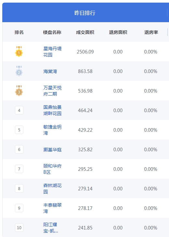Select the rank 7 badge
Viewport: 169px width, 237px height.
[19, 169]
